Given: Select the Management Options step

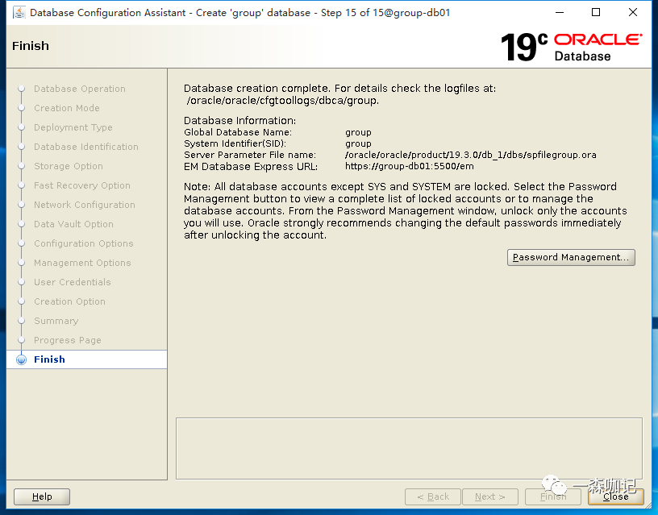Looking at the screenshot, I should [82, 263].
